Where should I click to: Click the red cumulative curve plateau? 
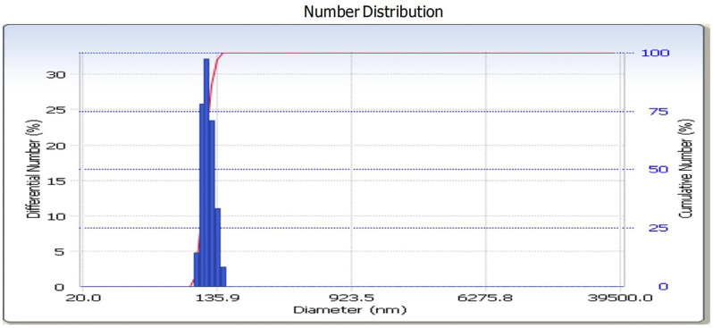[x=418, y=53]
